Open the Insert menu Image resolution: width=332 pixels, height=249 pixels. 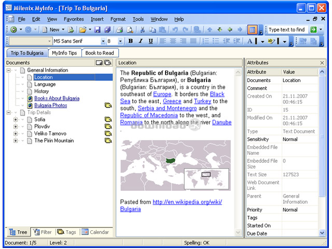(97, 19)
